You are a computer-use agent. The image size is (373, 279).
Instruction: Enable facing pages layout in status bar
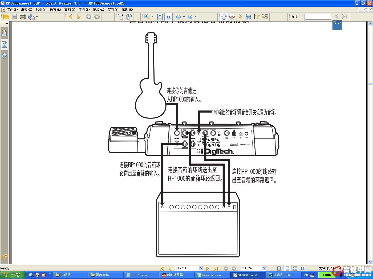[x=295, y=268]
